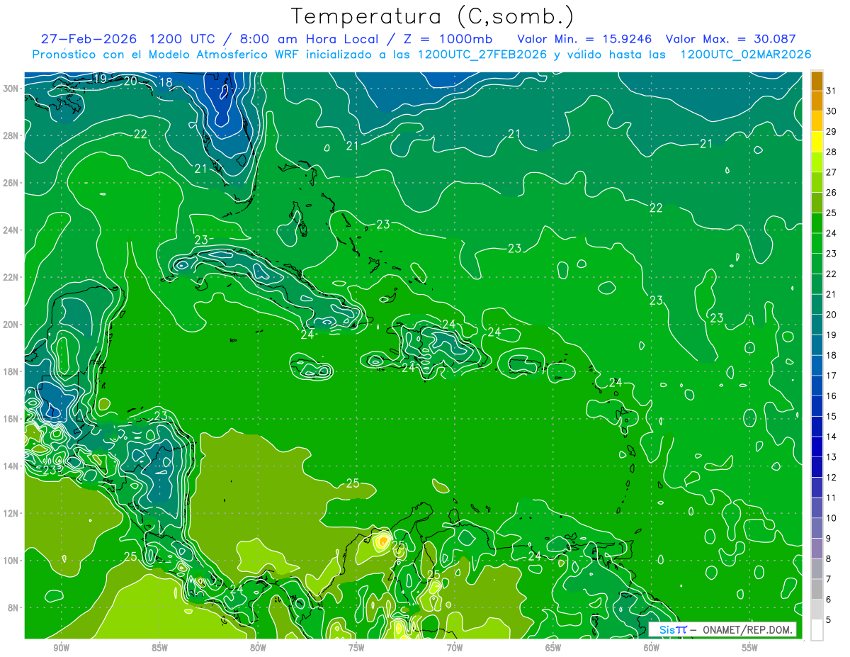This screenshot has height=657, width=850.
Task: Click the legend value label "11"
Action: point(832,498)
